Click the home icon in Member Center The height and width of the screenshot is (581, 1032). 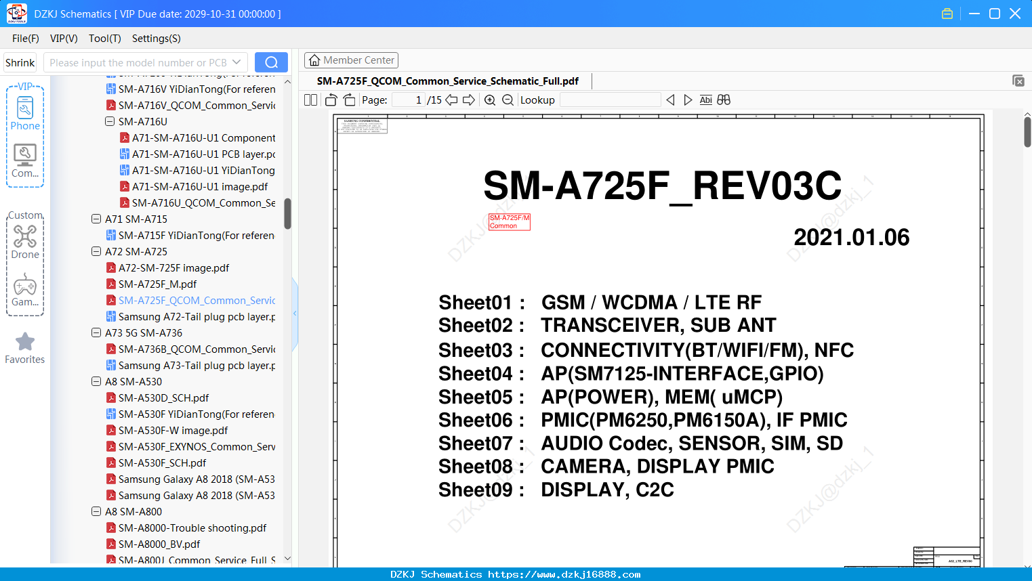click(314, 60)
